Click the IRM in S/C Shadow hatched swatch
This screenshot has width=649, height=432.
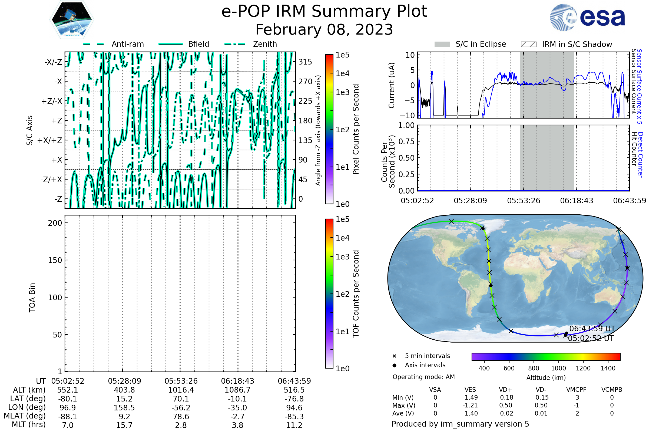(x=528, y=44)
